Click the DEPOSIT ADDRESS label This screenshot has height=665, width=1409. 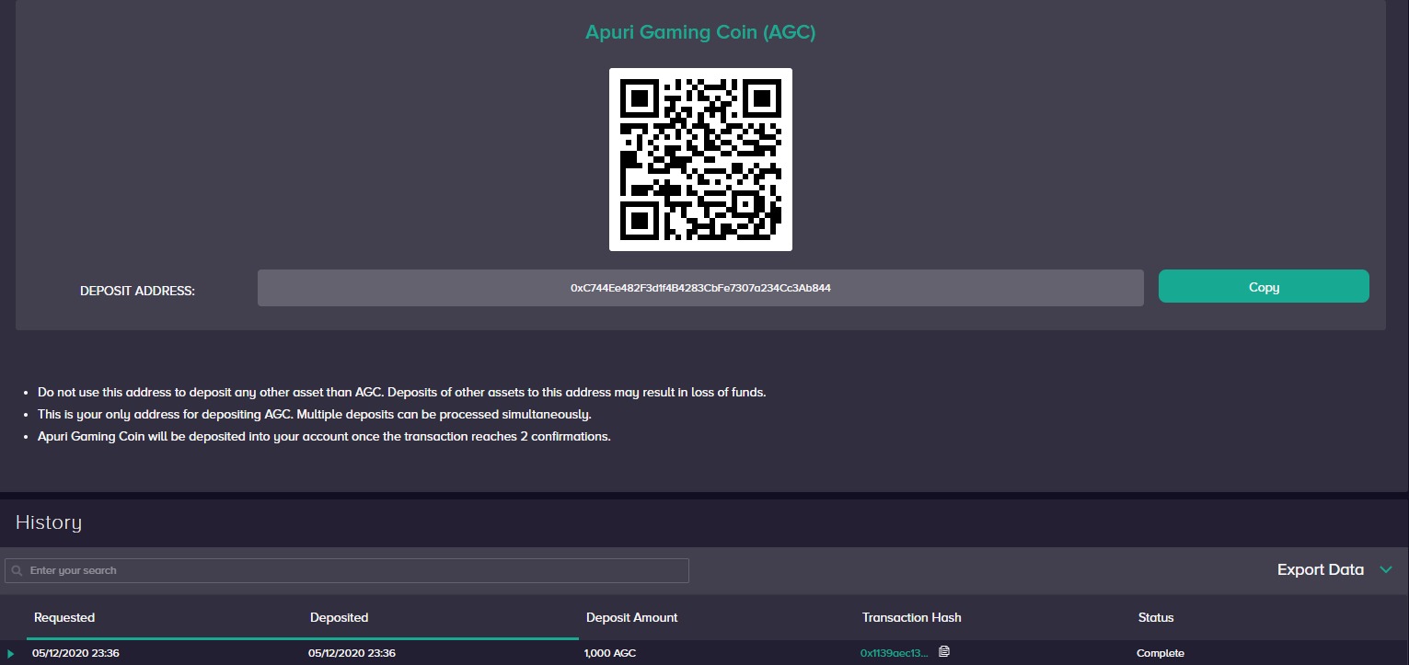coord(137,291)
